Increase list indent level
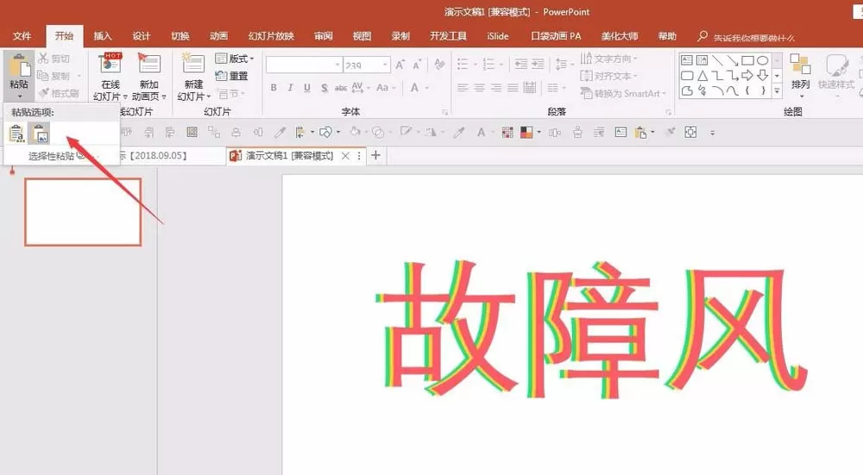The width and height of the screenshot is (863, 475). tap(538, 65)
